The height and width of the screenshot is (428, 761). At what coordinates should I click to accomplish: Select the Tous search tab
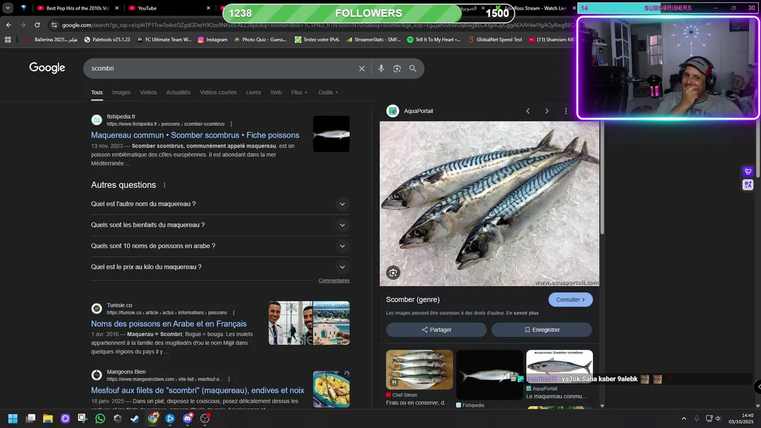pos(97,93)
